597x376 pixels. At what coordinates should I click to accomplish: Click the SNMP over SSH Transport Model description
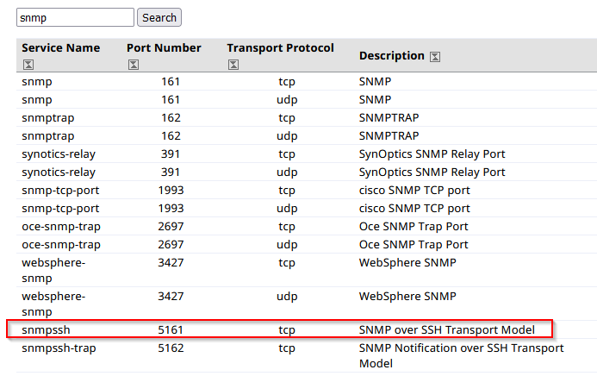pos(446,330)
